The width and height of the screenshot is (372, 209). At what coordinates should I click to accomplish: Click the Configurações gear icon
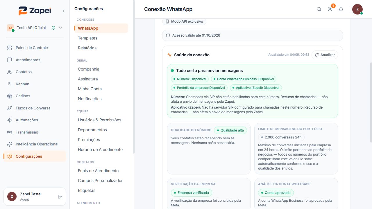pos(10,156)
